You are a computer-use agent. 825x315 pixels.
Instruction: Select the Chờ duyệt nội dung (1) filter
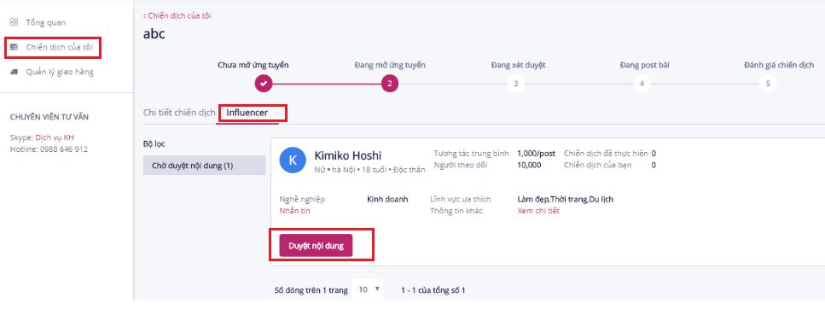pyautogui.click(x=205, y=166)
